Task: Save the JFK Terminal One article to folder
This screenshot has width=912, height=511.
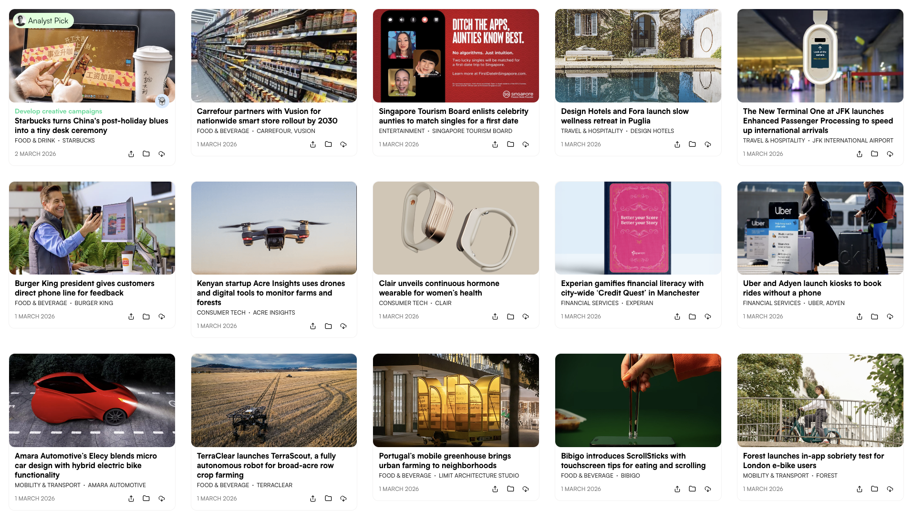Action: [874, 154]
